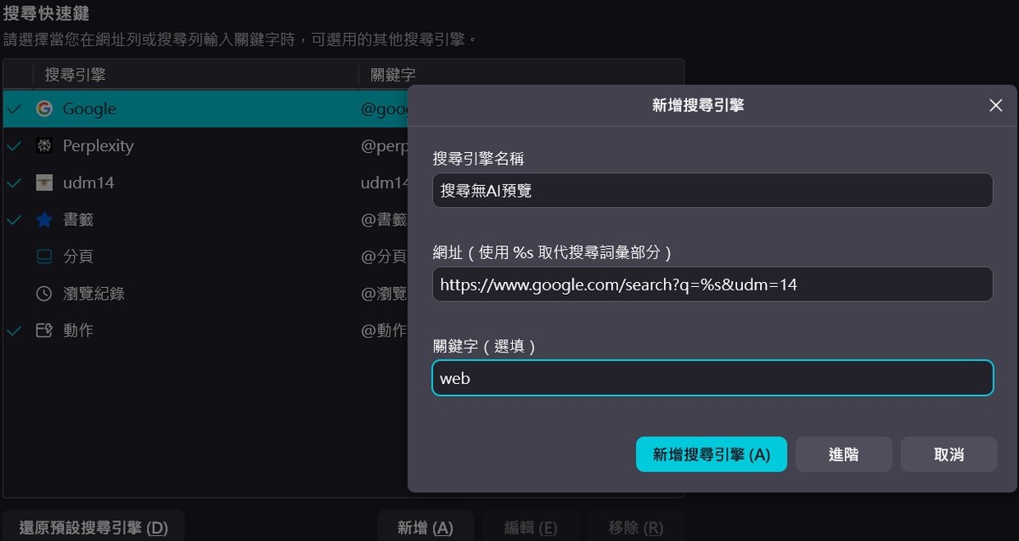
Task: Focus the 搜尋引擎名稱 name field
Action: 712,190
